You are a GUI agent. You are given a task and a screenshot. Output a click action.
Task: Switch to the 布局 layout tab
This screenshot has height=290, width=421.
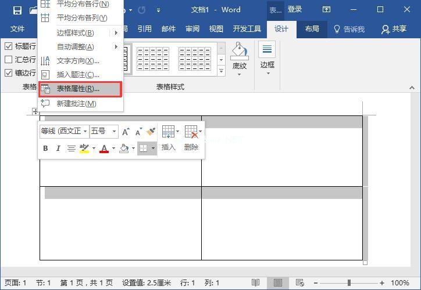click(312, 29)
